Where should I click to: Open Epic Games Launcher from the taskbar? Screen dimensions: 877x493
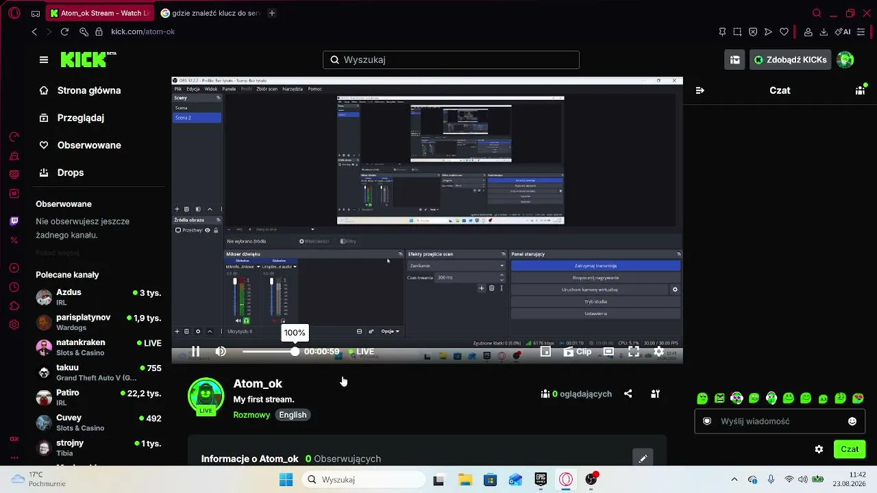click(541, 480)
